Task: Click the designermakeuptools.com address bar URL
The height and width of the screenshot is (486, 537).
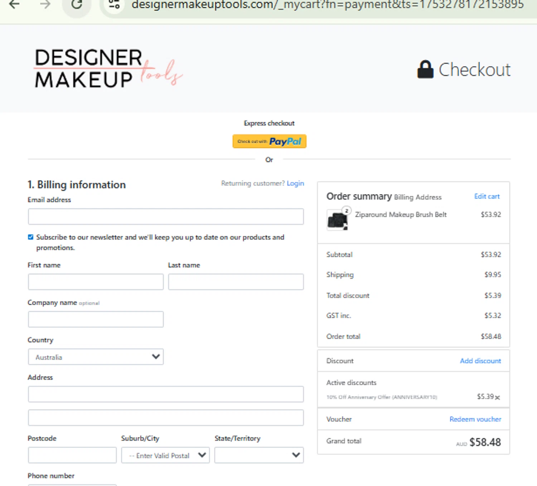Action: (x=327, y=5)
